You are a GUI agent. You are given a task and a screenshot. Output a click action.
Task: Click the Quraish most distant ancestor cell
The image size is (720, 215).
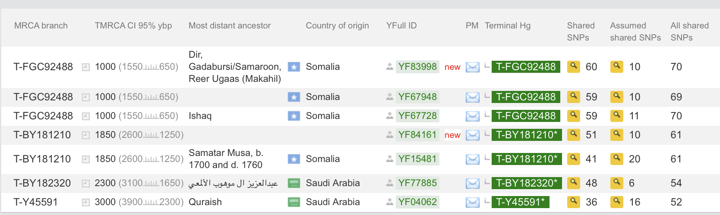pyautogui.click(x=205, y=202)
